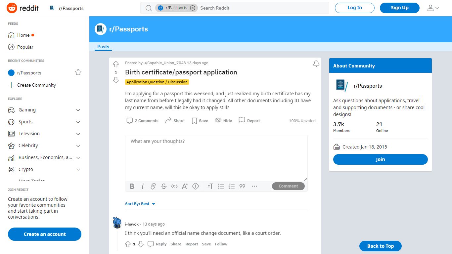This screenshot has height=254, width=452.
Task: Mark text as spoiler in the editor
Action: [196, 186]
